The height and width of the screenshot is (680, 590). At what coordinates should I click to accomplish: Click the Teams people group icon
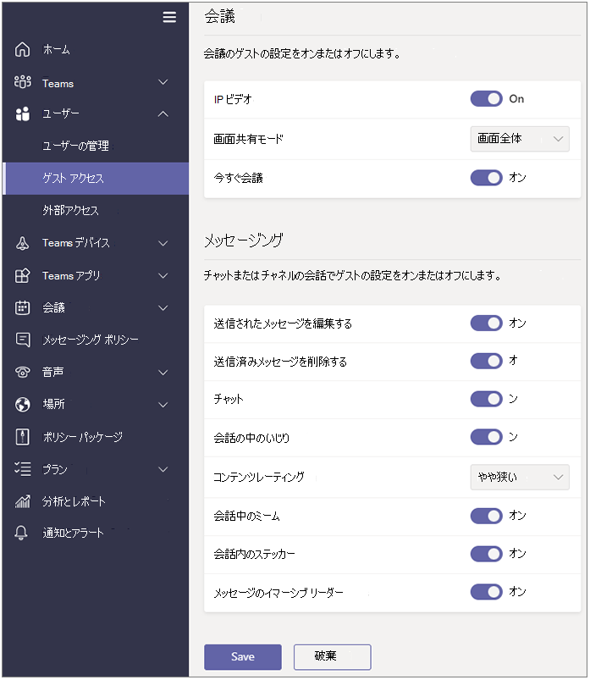pos(23,82)
